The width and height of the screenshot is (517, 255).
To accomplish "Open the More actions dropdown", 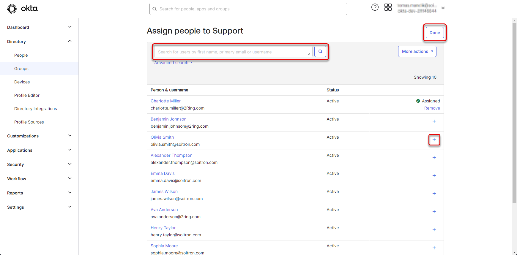I will (417, 51).
